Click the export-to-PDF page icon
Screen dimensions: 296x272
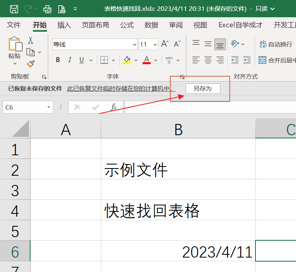coord(62,9)
